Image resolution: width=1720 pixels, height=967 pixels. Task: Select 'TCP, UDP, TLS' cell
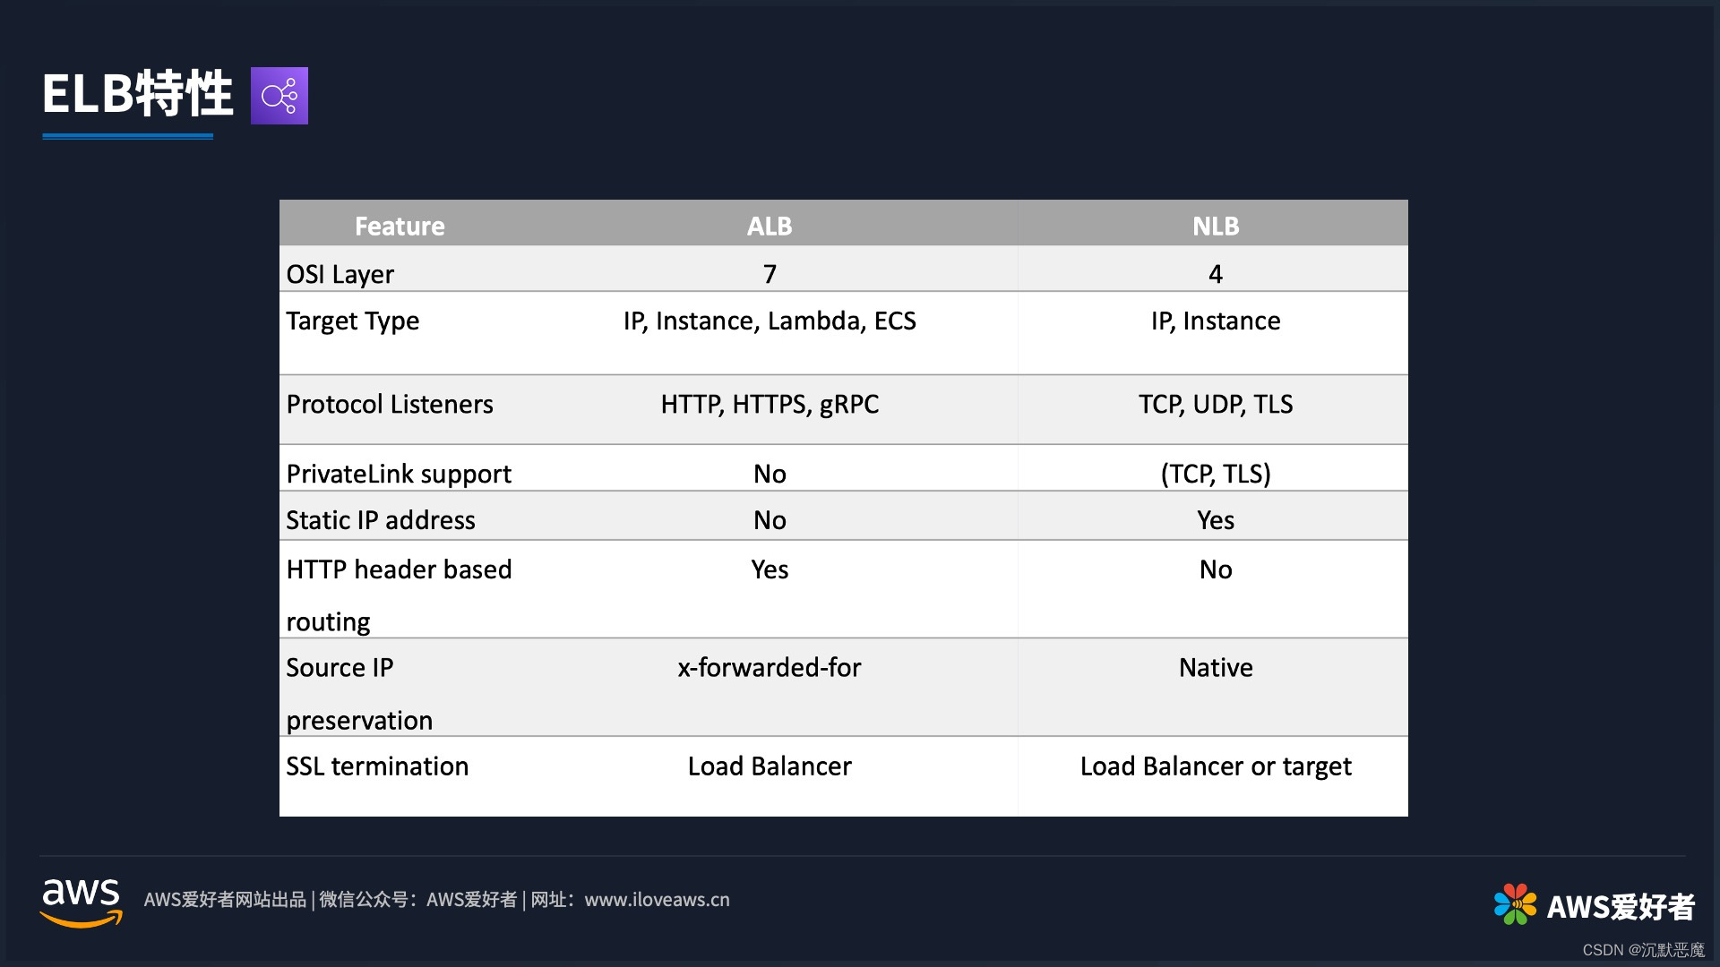click(x=1216, y=405)
